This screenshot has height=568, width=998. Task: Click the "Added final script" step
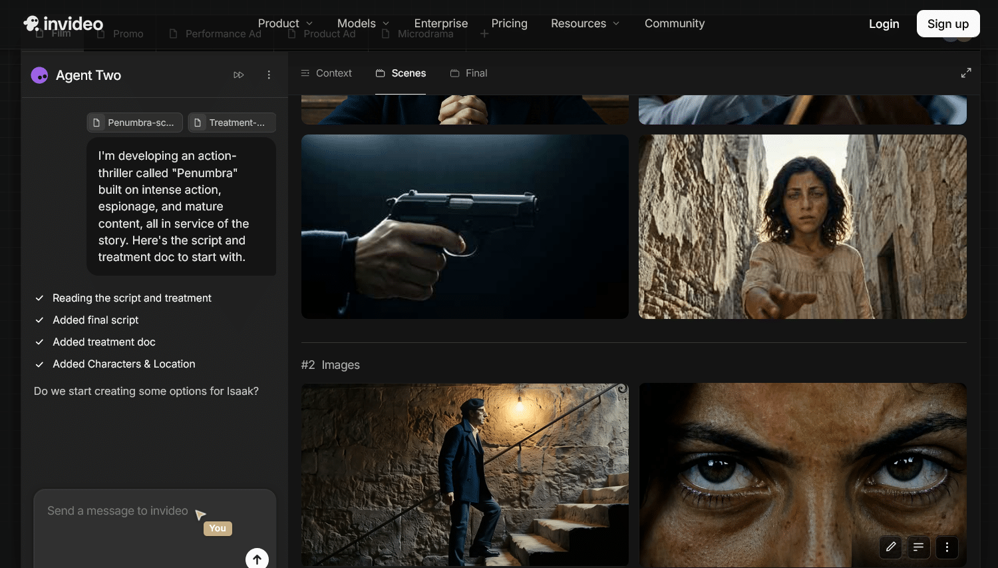coord(96,320)
